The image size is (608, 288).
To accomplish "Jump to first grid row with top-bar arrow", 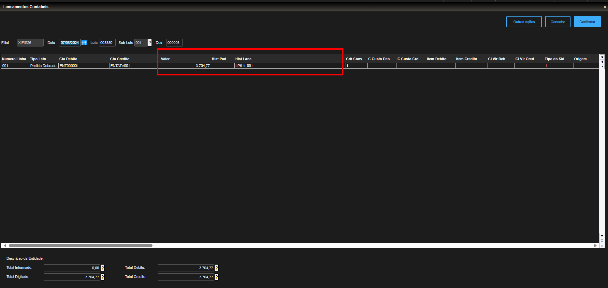I will coord(602,57).
